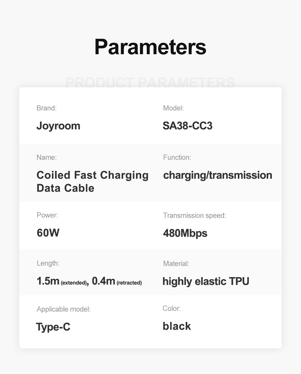Select the 480Mbps speed value
The image size is (301, 374).
185,233
